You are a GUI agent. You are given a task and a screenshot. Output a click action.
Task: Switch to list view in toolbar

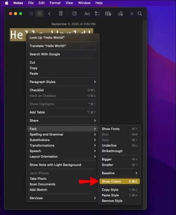coord(31,14)
